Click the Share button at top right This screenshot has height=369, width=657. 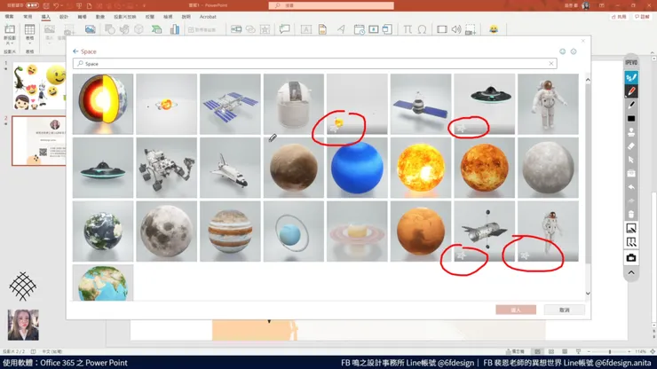pyautogui.click(x=619, y=17)
